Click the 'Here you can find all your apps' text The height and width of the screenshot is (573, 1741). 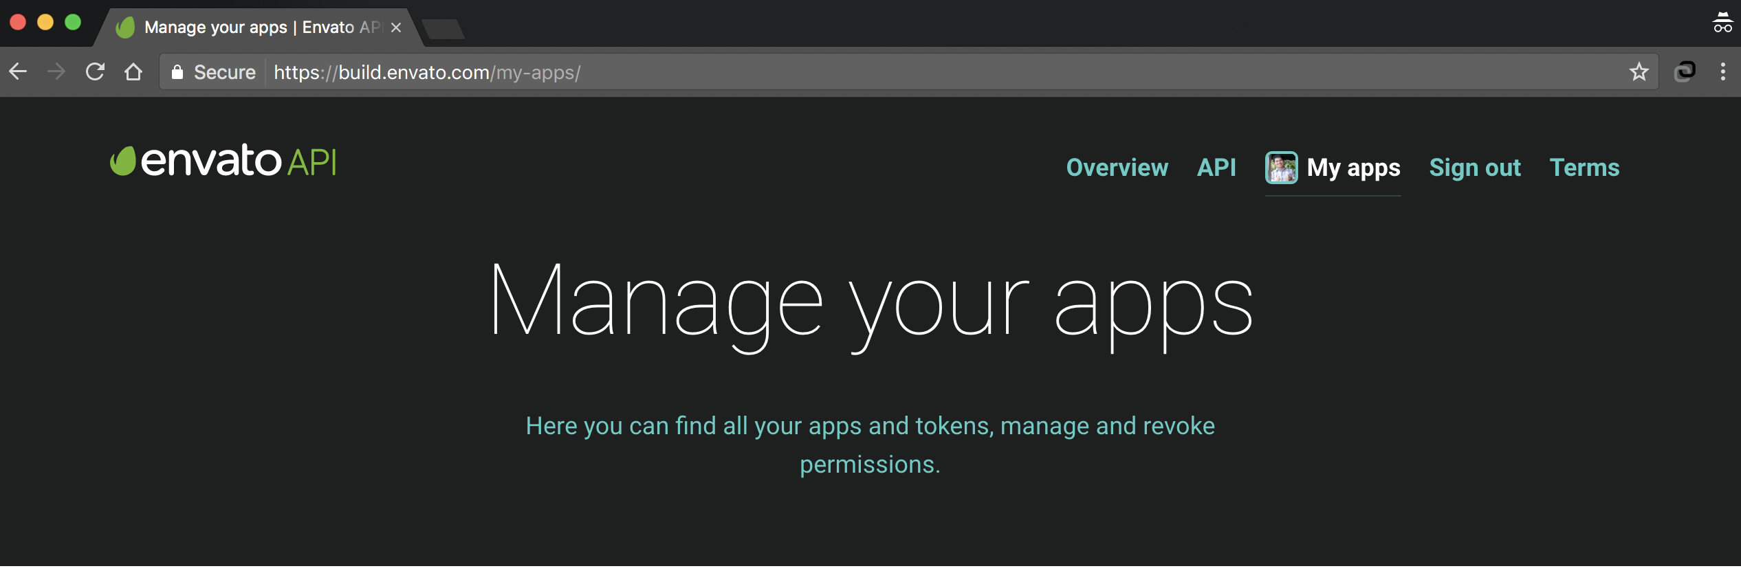coord(870,445)
